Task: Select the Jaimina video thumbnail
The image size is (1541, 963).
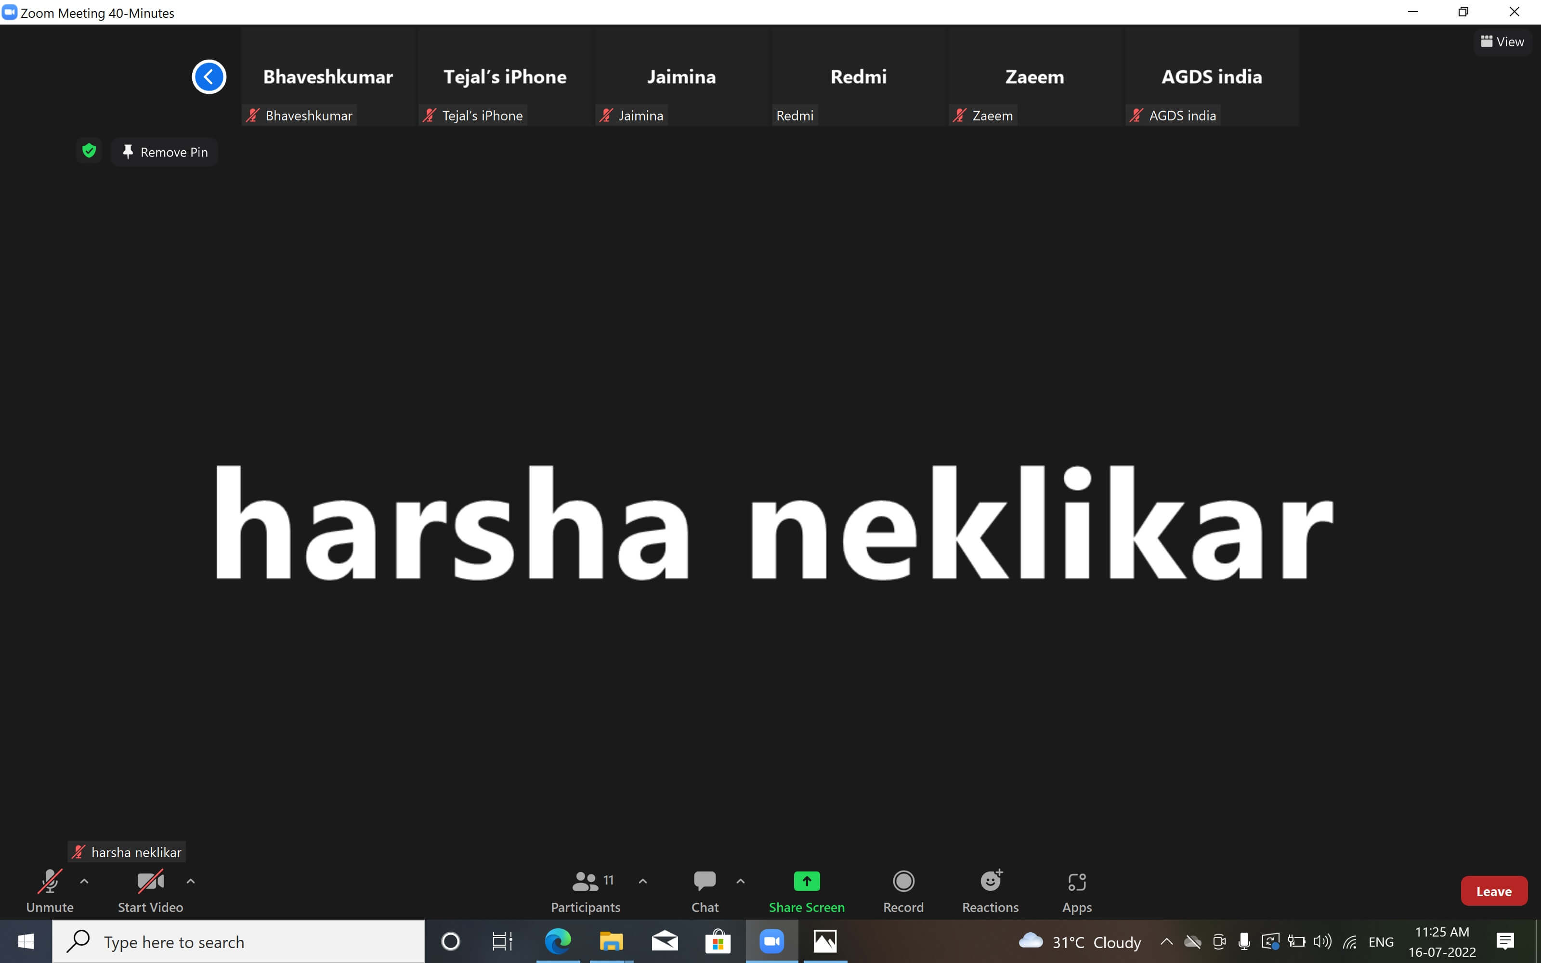Action: click(x=681, y=77)
